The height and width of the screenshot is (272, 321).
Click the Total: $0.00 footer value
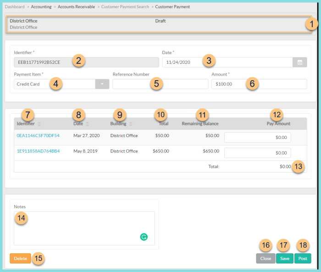pyautogui.click(x=285, y=167)
